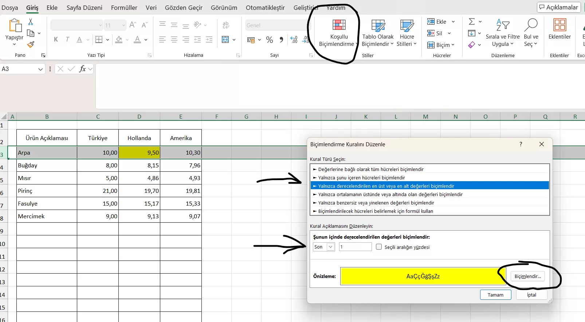Switch to the Veri tab
The height and width of the screenshot is (322, 585).
click(x=151, y=8)
